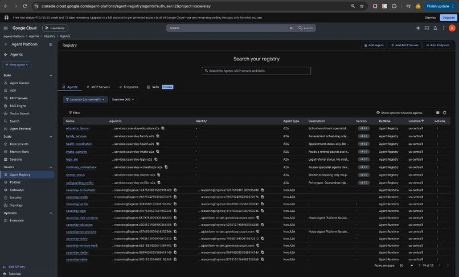This screenshot has height=277, width=459.
Task: Dismiss the free trial banner
Action: point(430,18)
